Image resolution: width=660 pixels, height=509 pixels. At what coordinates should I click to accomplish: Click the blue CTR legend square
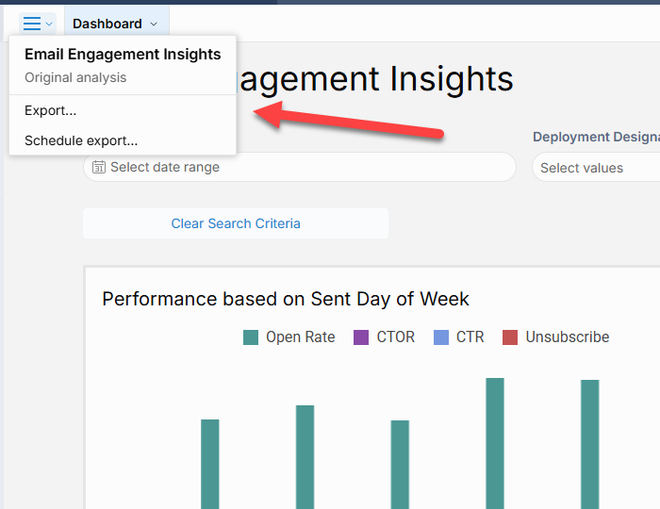tap(441, 337)
